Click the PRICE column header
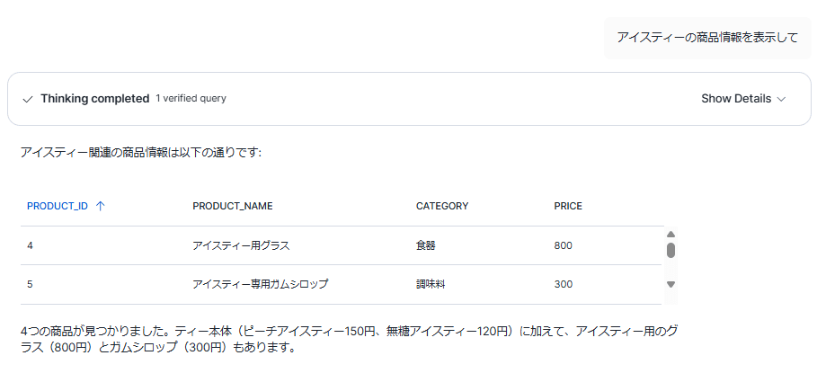The image size is (817, 391). pos(568,206)
